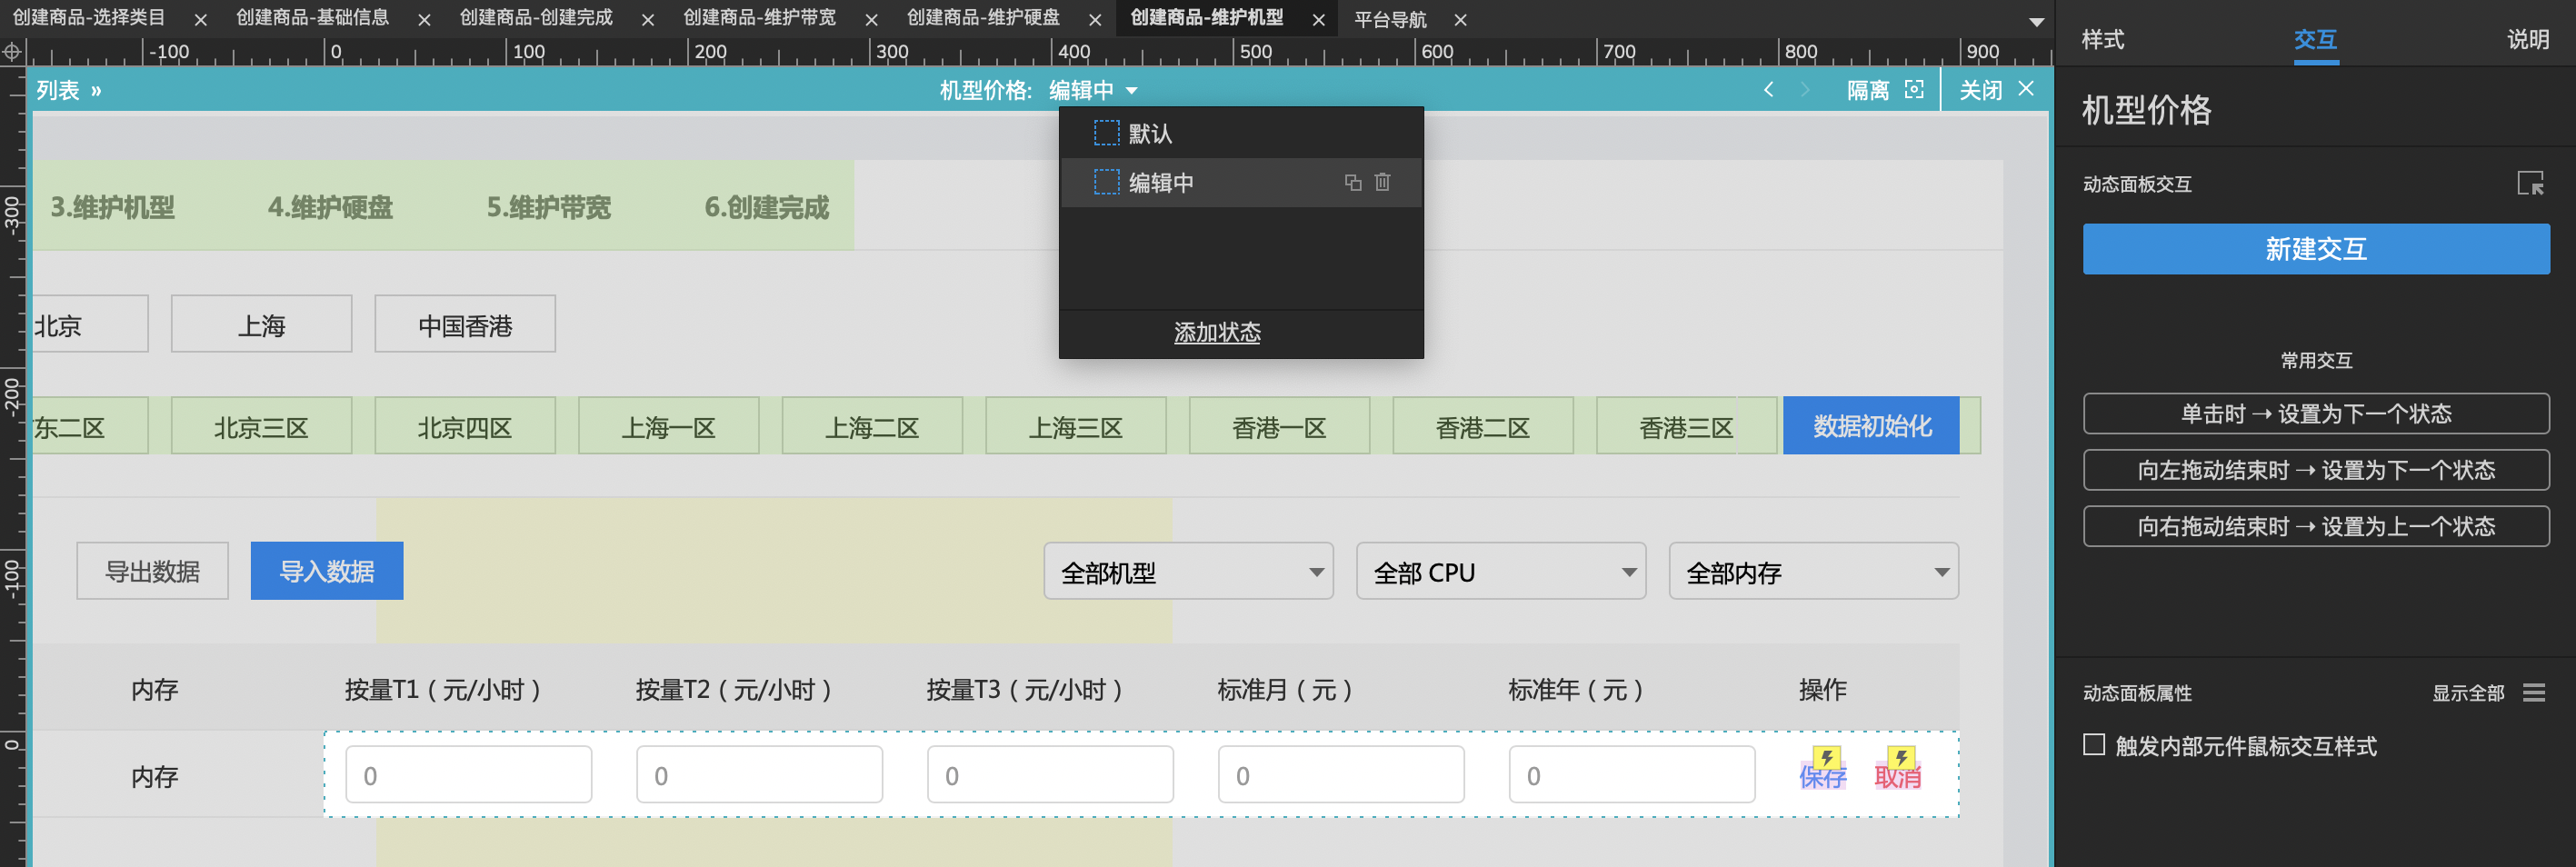
Task: Open the tab overflow dropdown arrow
Action: [2036, 22]
